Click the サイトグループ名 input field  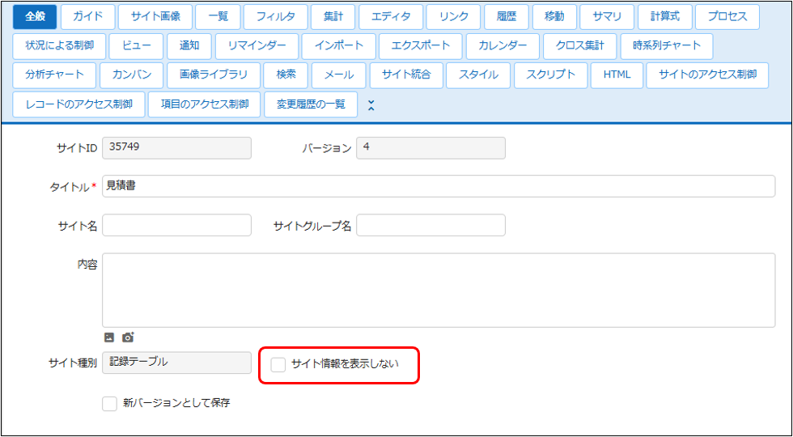[430, 225]
